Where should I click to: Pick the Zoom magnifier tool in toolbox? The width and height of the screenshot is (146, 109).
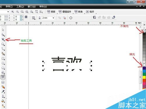point(3,44)
